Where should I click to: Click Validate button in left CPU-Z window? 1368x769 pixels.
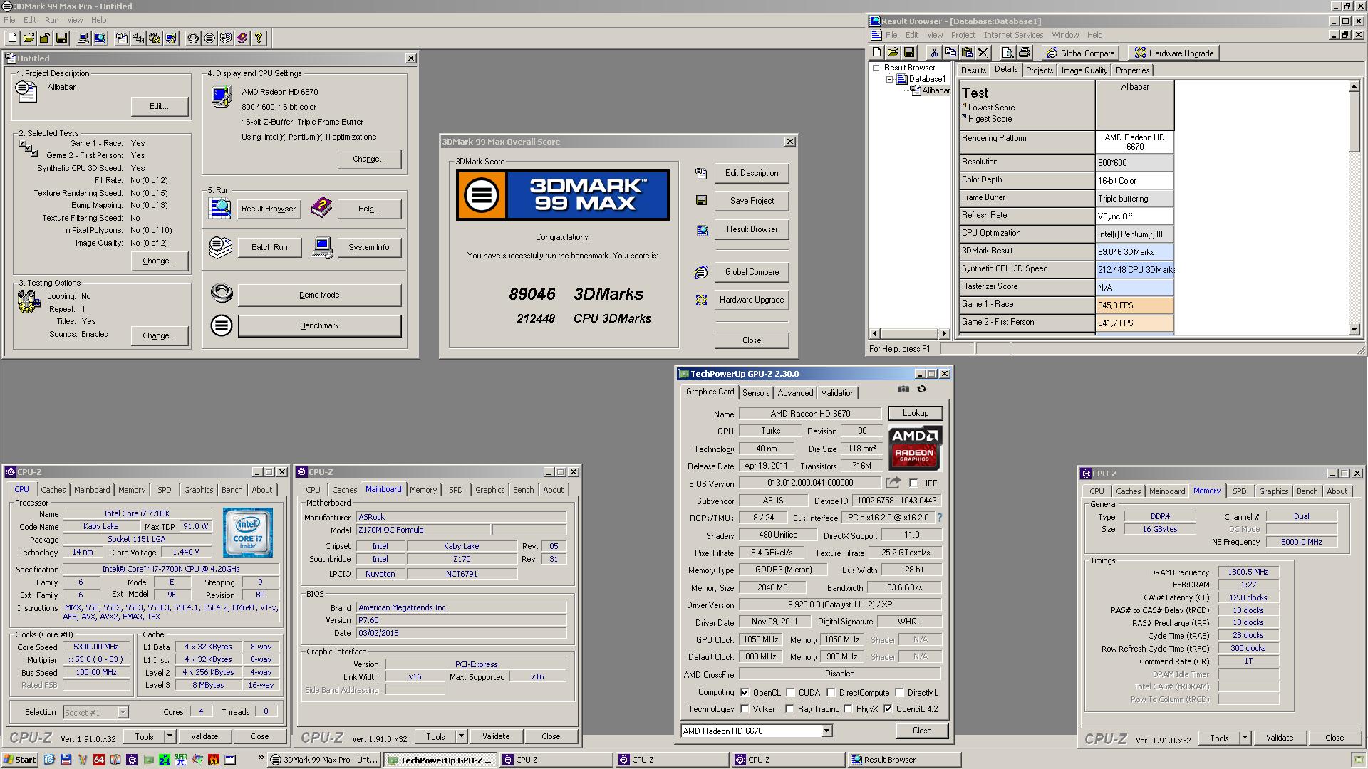click(x=204, y=736)
